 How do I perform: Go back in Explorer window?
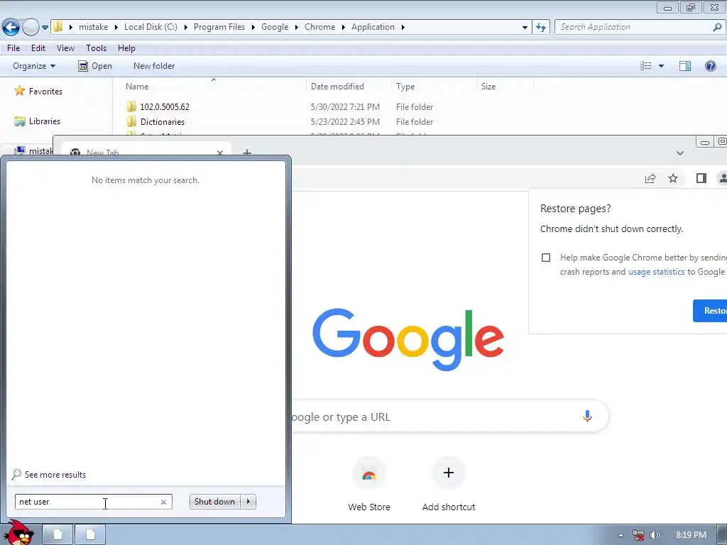point(11,27)
